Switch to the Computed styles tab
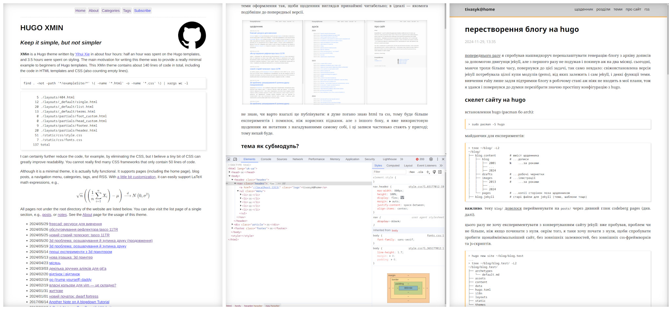The height and width of the screenshot is (310, 672). [393, 166]
